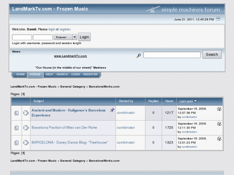Sort topics by Views column header

click(169, 101)
